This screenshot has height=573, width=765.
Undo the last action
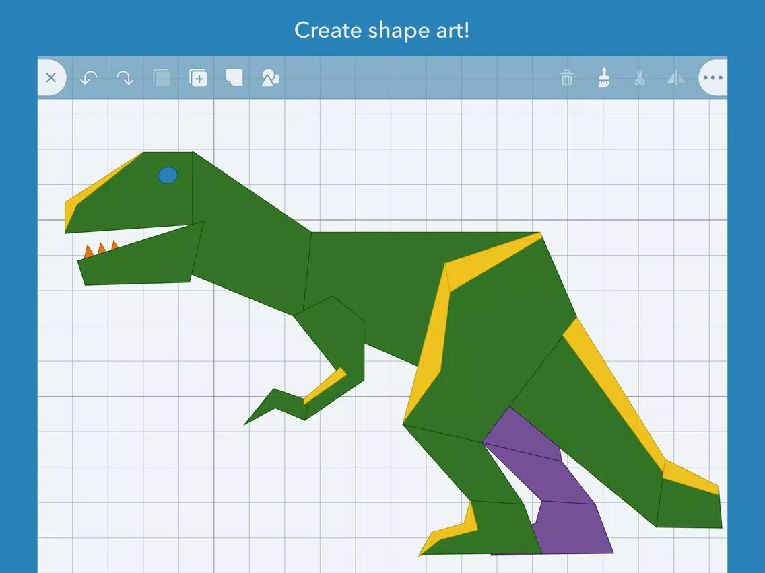pyautogui.click(x=88, y=78)
